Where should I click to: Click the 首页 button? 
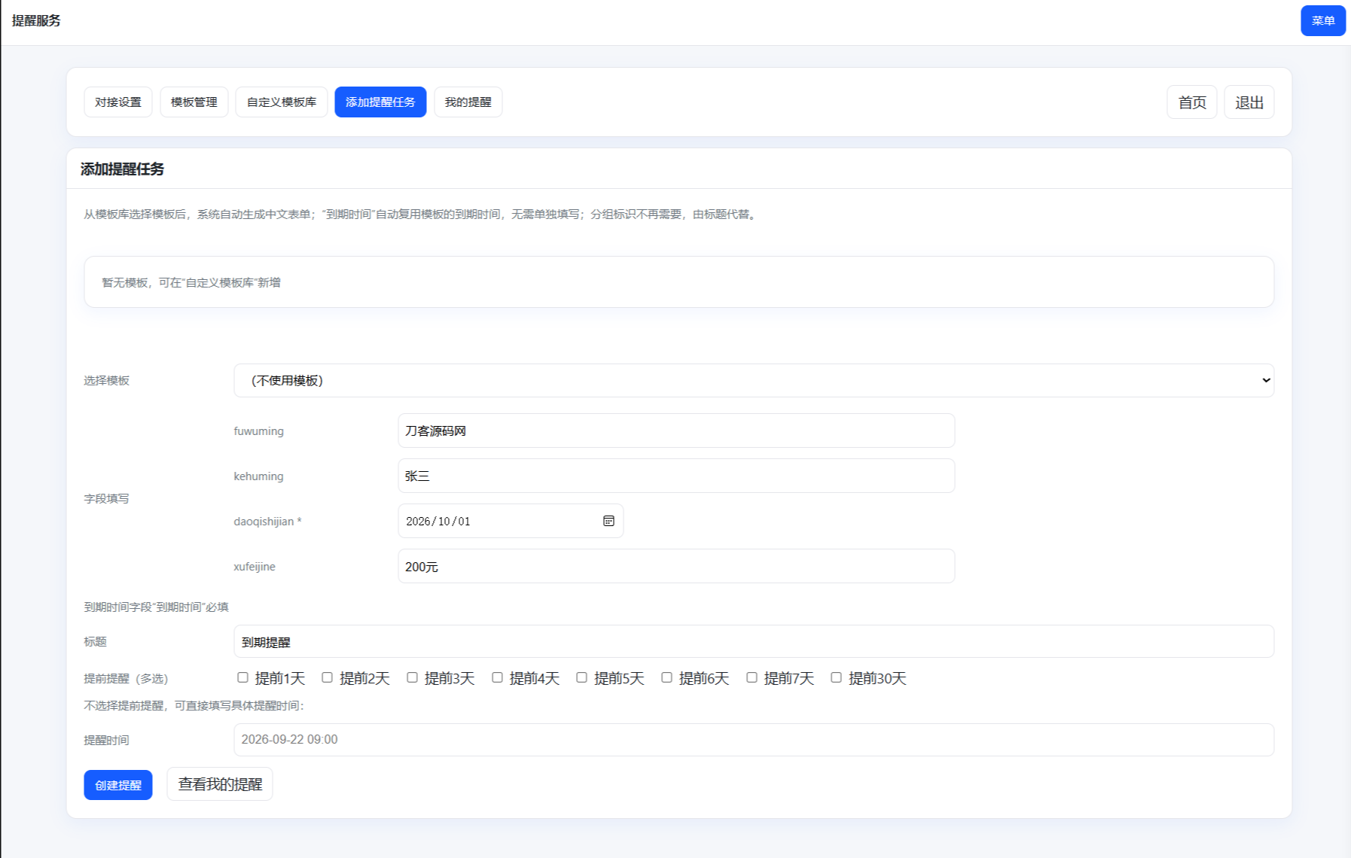1191,102
